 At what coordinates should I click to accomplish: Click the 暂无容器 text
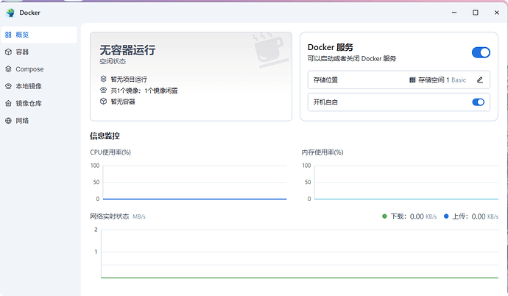point(123,102)
